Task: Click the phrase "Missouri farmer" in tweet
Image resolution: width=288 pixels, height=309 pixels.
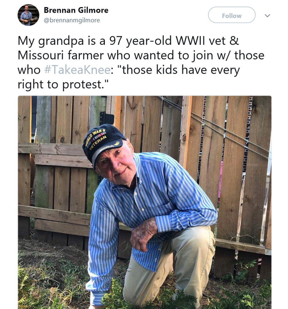Action: (x=61, y=55)
